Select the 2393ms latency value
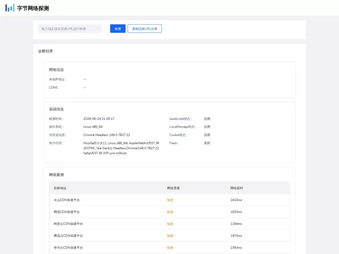 click(x=236, y=248)
